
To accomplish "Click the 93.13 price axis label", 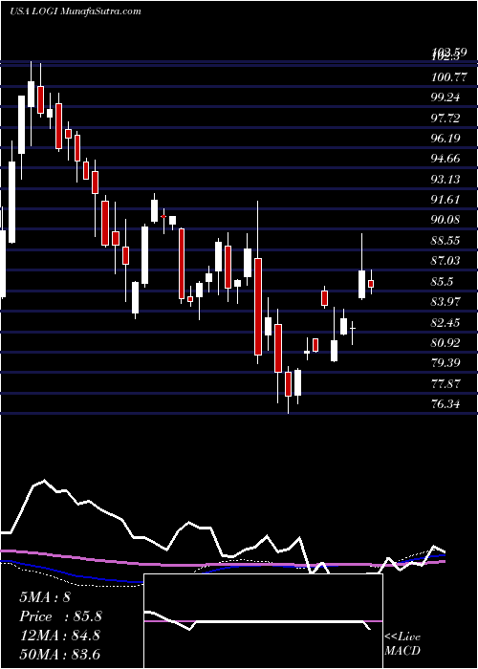I will [445, 180].
